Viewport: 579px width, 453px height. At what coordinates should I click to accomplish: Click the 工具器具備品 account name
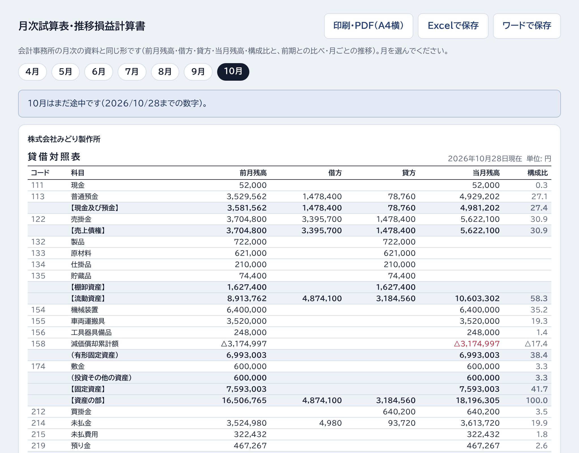tap(91, 332)
